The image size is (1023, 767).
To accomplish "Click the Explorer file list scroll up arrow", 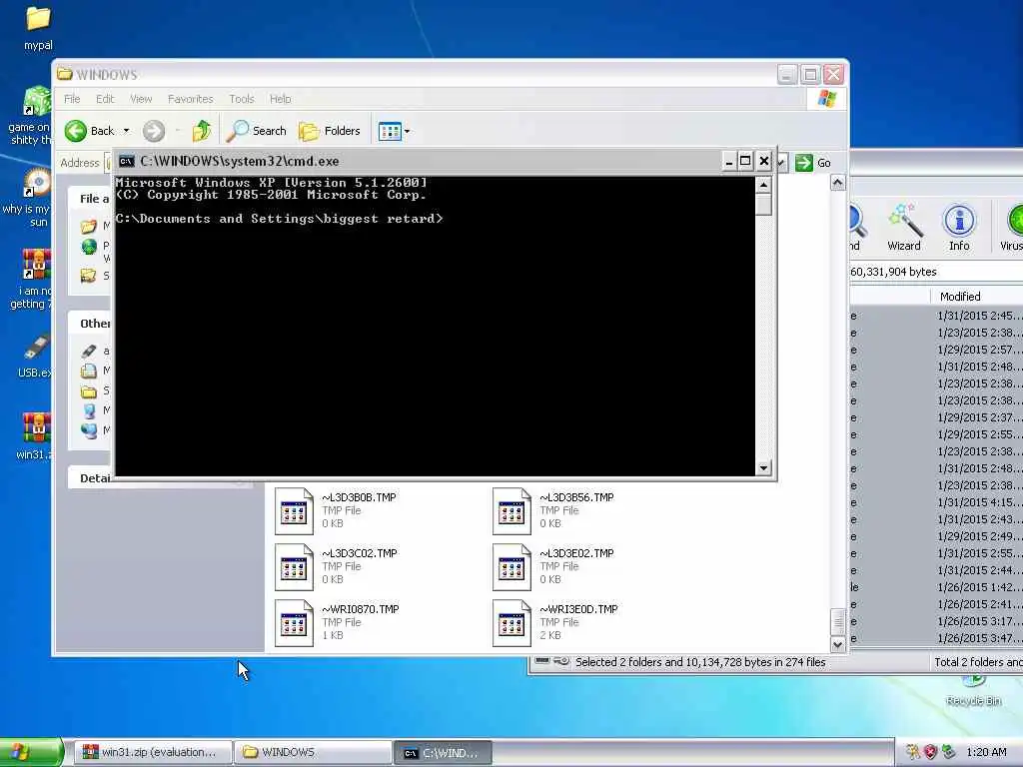I will tap(838, 183).
